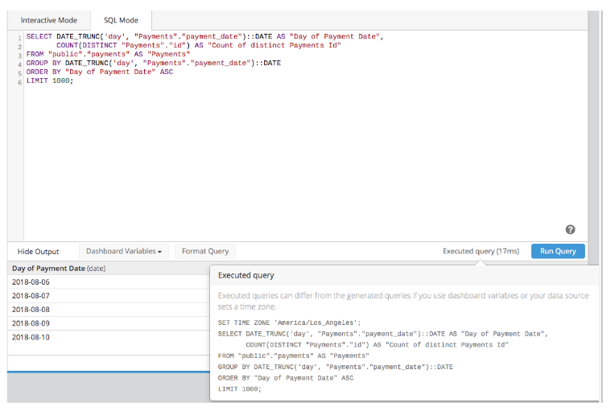Click Executed query (17ms) label
611x411 pixels.
pyautogui.click(x=481, y=252)
